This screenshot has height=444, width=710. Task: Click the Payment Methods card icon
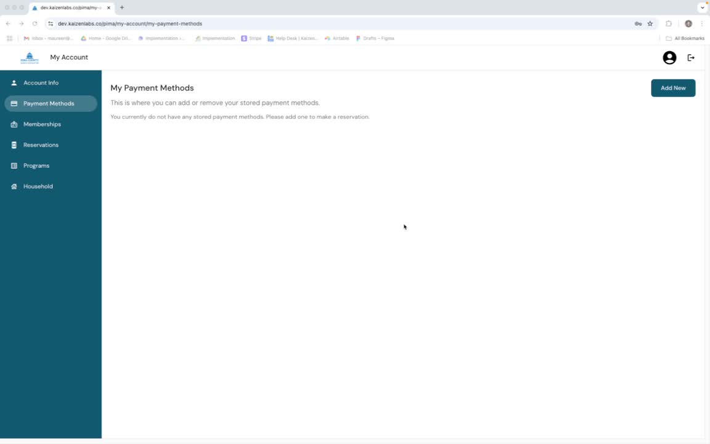click(14, 104)
